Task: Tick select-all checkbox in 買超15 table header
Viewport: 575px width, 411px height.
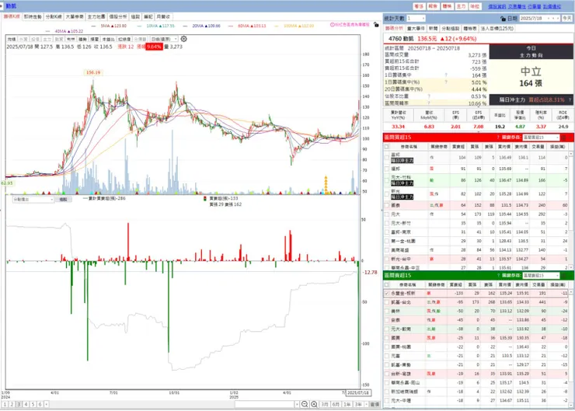Action: (x=386, y=147)
